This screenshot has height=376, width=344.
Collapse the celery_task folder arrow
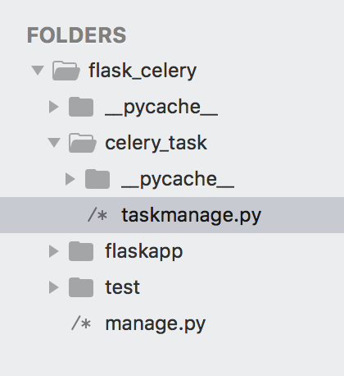(54, 143)
